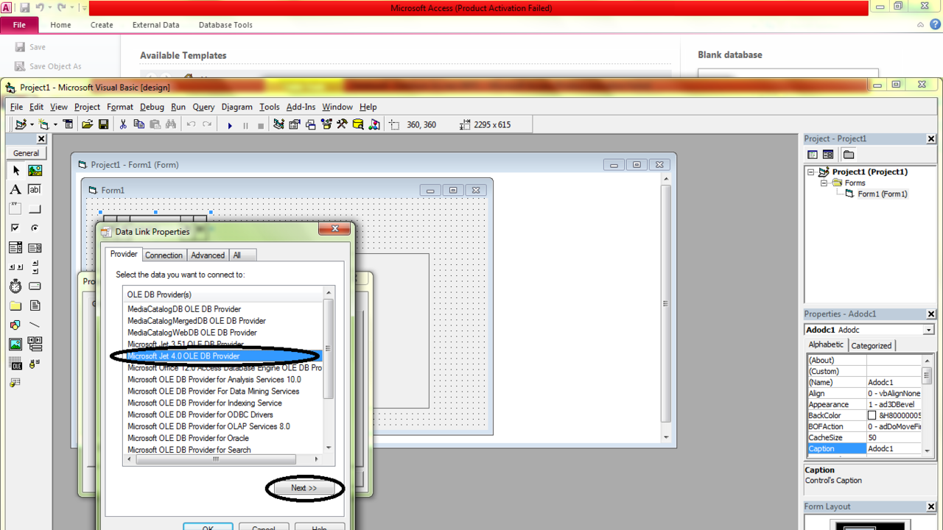Viewport: 943px width, 530px height.
Task: Switch to the Connection tab
Action: pyautogui.click(x=164, y=255)
